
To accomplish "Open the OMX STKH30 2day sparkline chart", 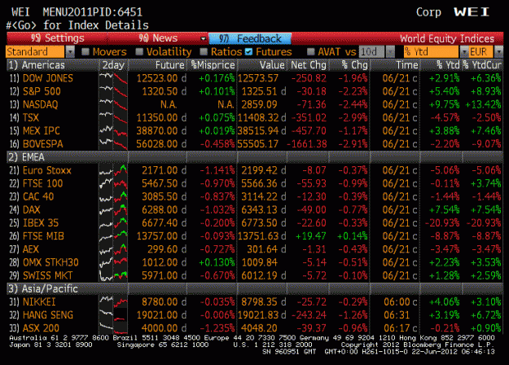I will click(113, 262).
